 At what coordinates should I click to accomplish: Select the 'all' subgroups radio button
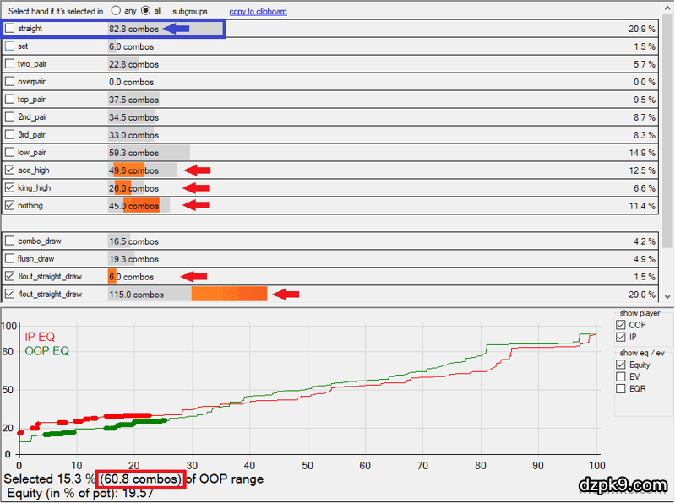pyautogui.click(x=145, y=11)
